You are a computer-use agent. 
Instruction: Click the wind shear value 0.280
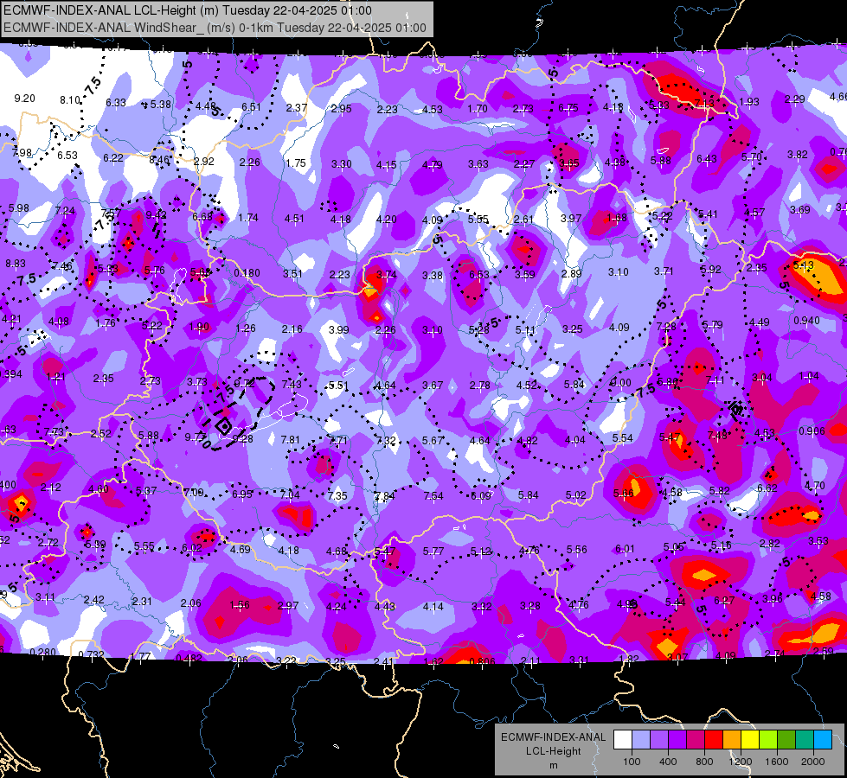[42, 652]
